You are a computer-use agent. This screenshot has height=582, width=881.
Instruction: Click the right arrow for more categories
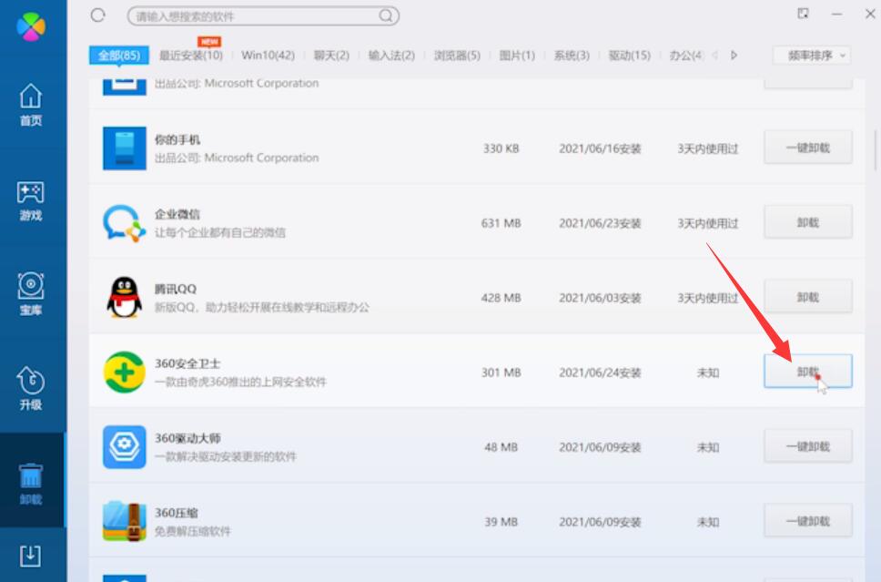point(734,56)
